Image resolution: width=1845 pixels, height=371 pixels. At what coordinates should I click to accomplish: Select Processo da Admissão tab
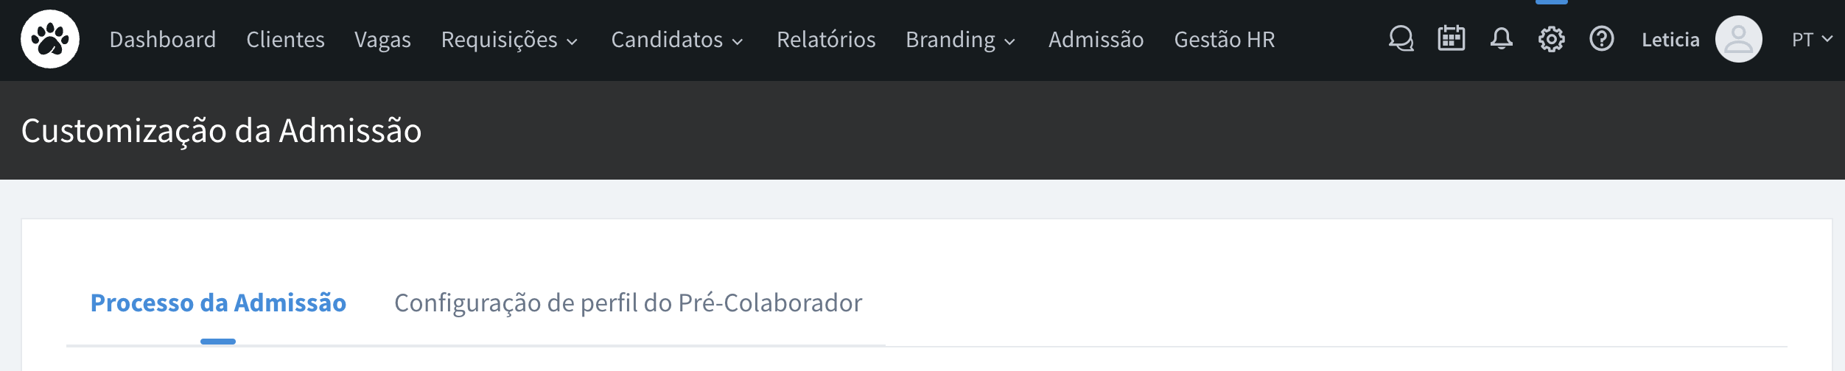click(218, 303)
